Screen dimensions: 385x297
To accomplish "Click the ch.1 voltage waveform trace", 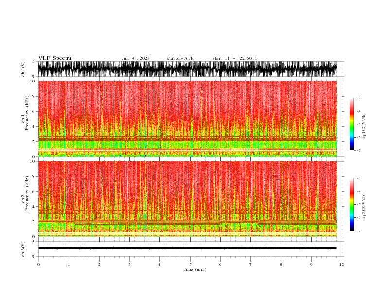I will click(x=187, y=69).
